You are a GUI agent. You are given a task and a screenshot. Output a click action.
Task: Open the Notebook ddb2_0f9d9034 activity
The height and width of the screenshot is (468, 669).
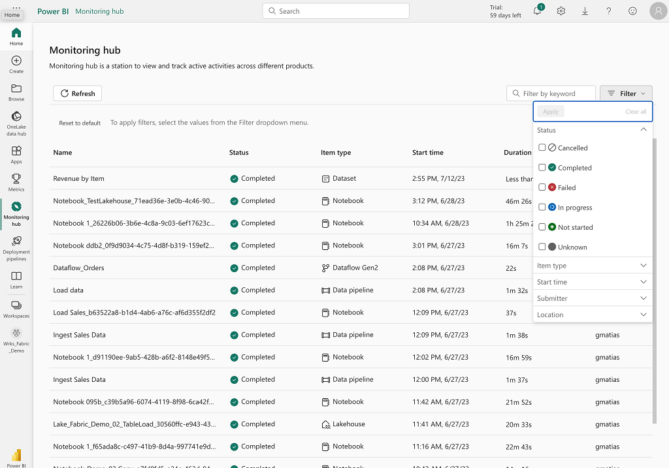[133, 245]
